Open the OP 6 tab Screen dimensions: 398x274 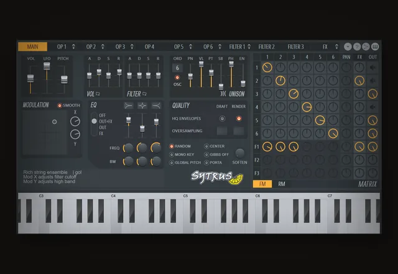[x=208, y=47]
